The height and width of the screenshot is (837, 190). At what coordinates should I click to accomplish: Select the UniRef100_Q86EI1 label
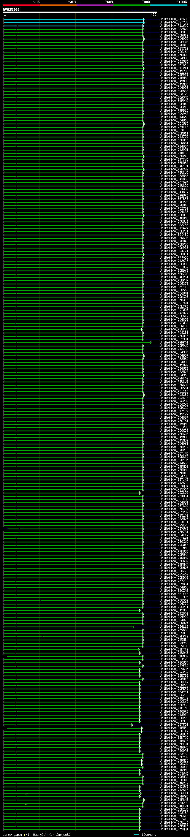click(x=174, y=793)
